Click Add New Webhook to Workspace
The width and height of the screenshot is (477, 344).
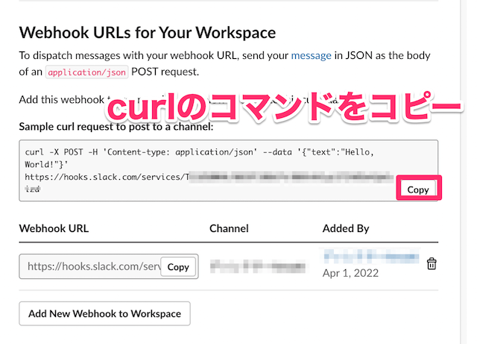tap(104, 313)
